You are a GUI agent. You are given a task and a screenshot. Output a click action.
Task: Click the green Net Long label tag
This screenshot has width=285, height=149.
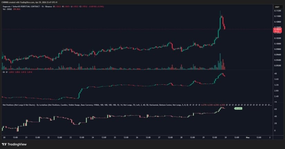pos(238,109)
